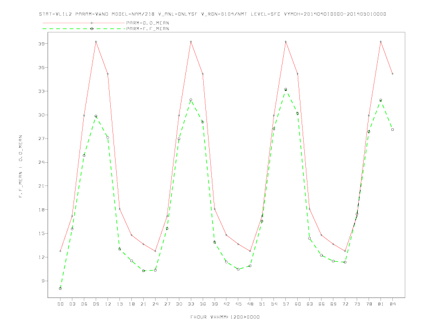Image resolution: width=428 pixels, height=331 pixels.
Task: Click y-axis tick label 9
Action: pyautogui.click(x=43, y=281)
